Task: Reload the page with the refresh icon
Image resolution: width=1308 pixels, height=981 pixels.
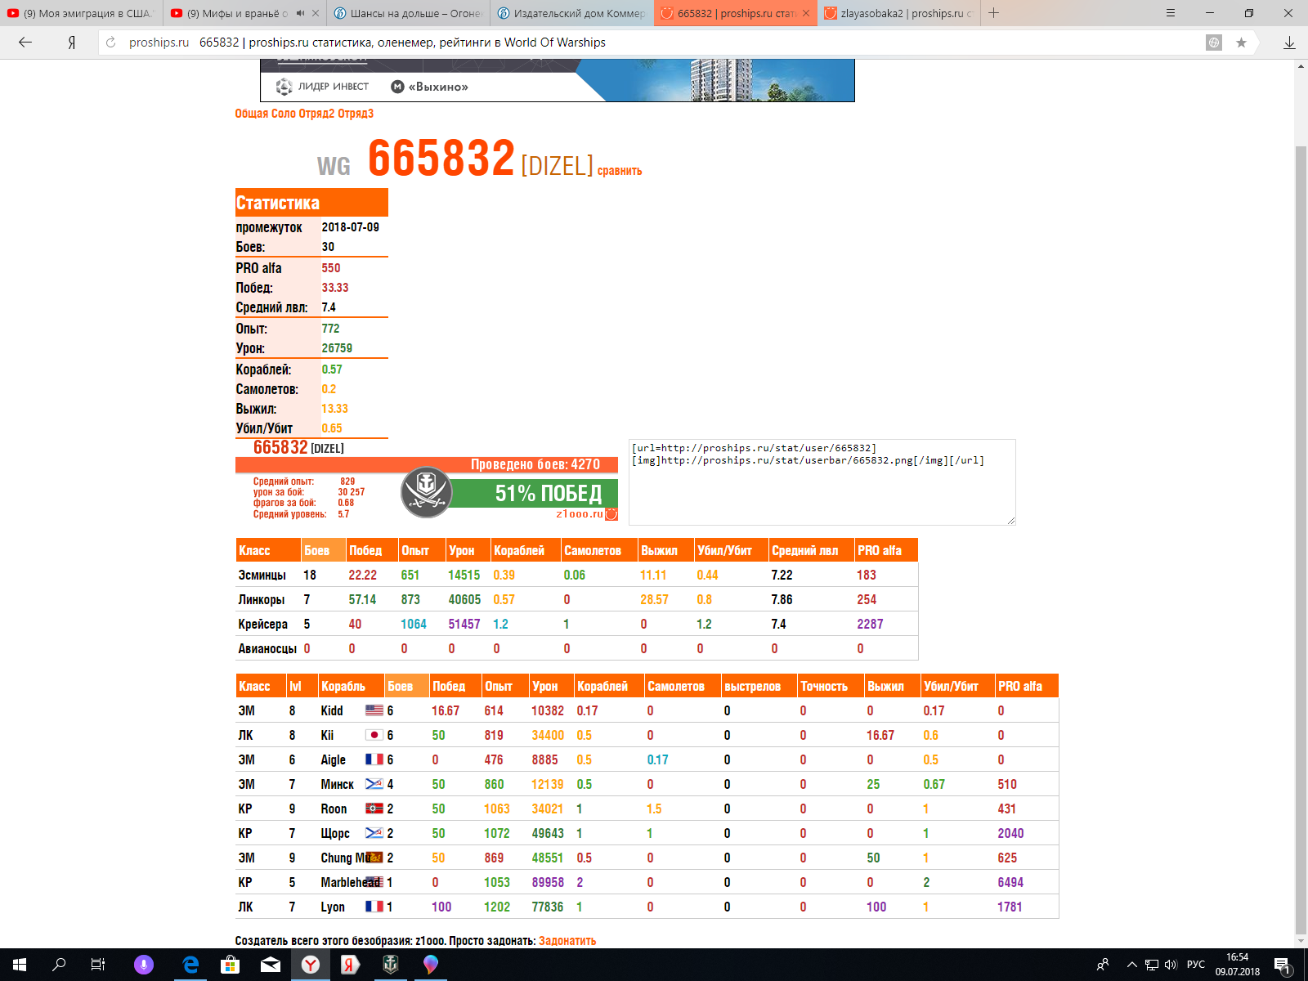Action: click(111, 43)
